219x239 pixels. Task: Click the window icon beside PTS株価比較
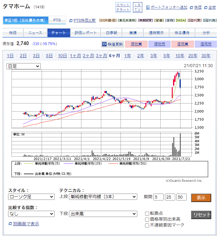(71, 21)
